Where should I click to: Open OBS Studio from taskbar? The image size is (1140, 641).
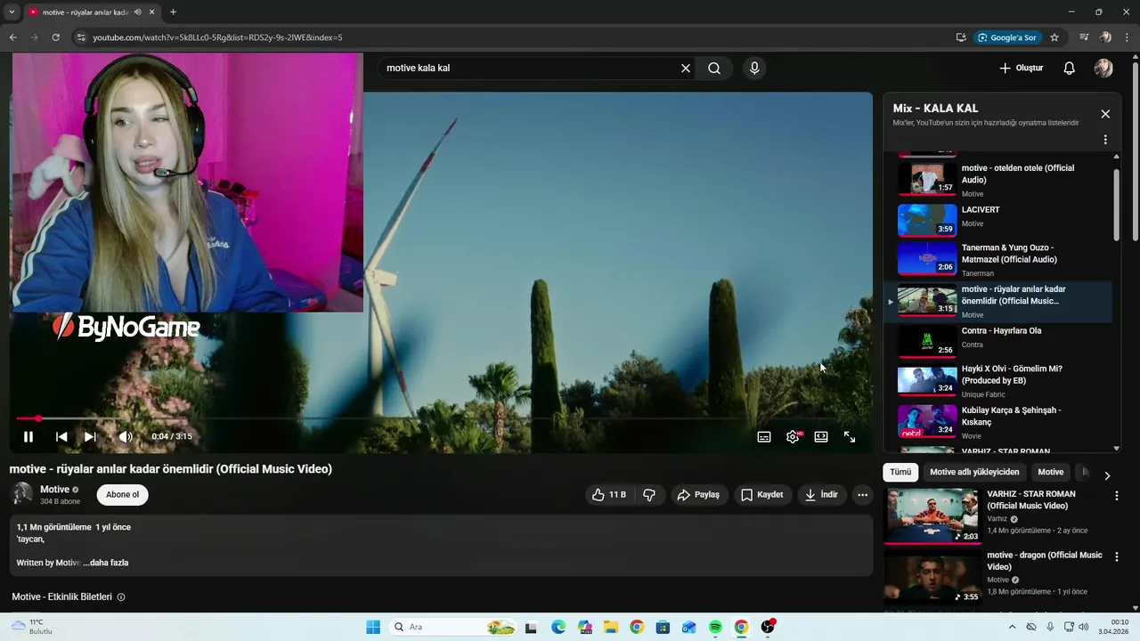(768, 627)
